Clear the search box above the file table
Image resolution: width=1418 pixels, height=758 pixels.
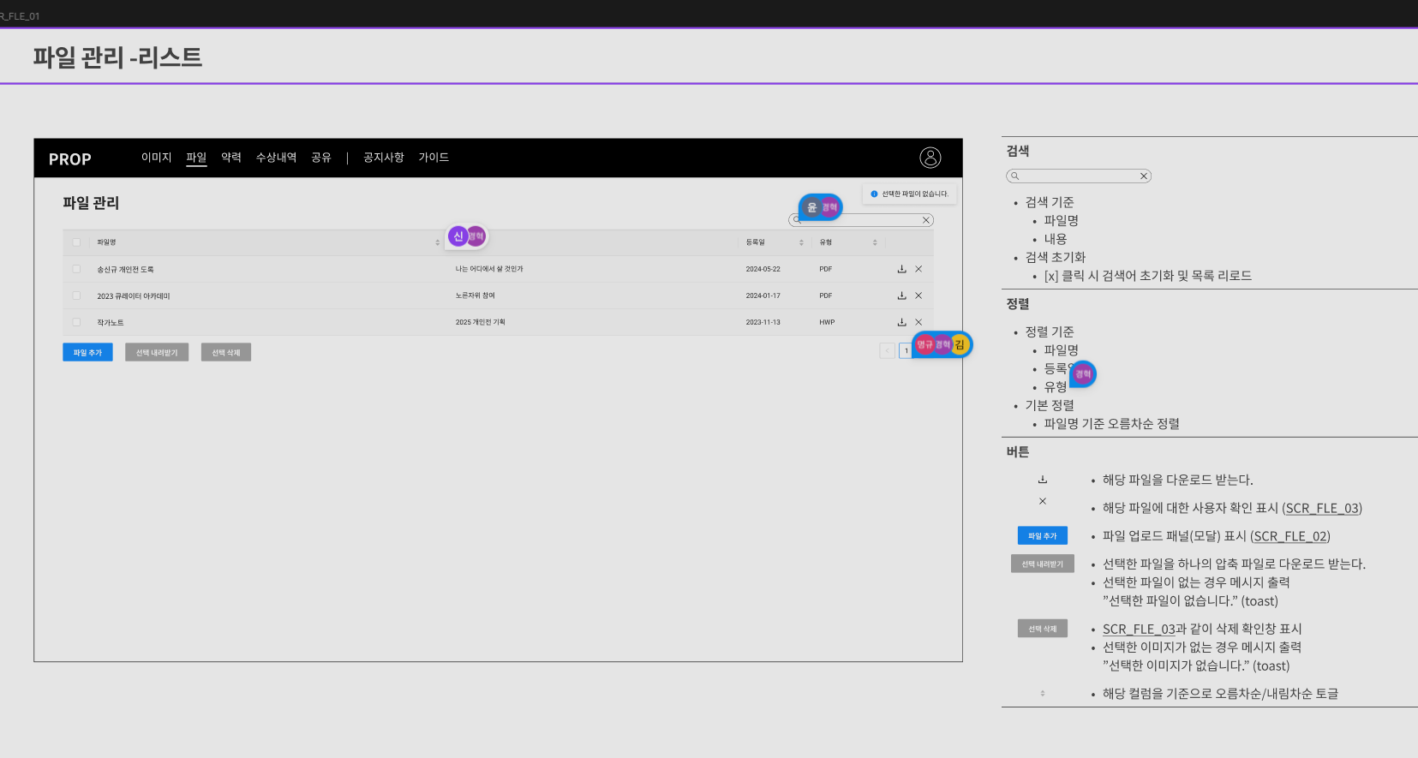[x=925, y=220]
